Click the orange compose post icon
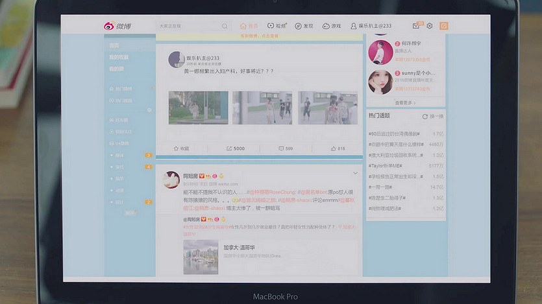Screen dimensions: 542x304 (444, 26)
